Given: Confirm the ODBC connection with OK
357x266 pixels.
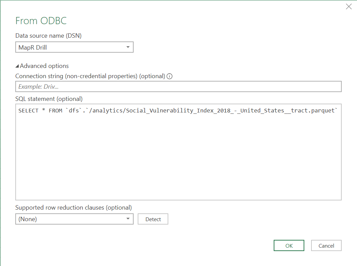Looking at the screenshot, I should [289, 245].
